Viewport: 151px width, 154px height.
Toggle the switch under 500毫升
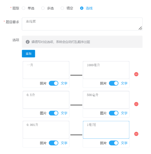(x=114, y=113)
